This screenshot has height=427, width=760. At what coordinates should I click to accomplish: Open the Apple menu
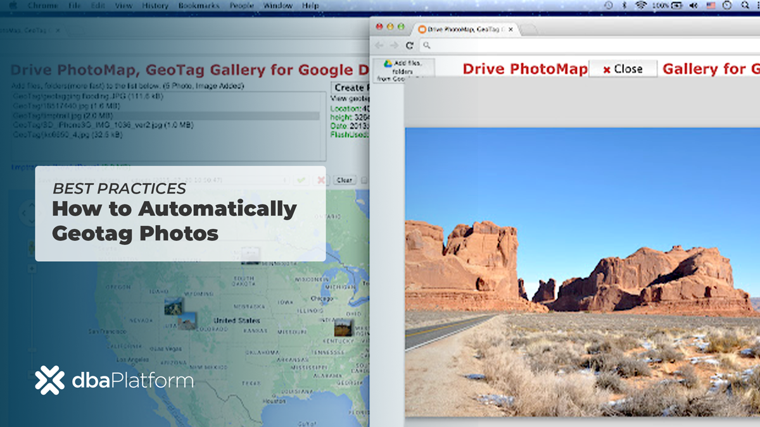pyautogui.click(x=13, y=6)
